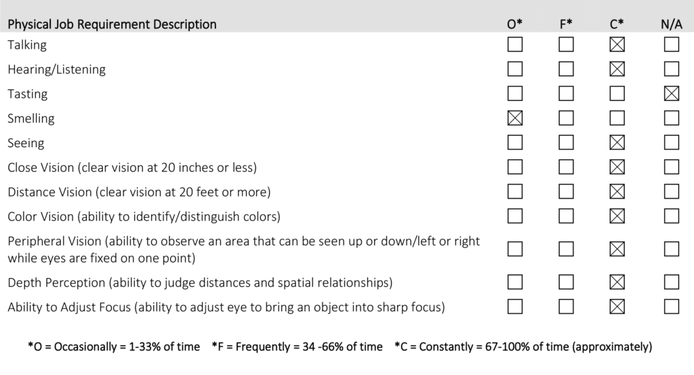
Task: Check Constantly box for Tasting
Action: (617, 94)
